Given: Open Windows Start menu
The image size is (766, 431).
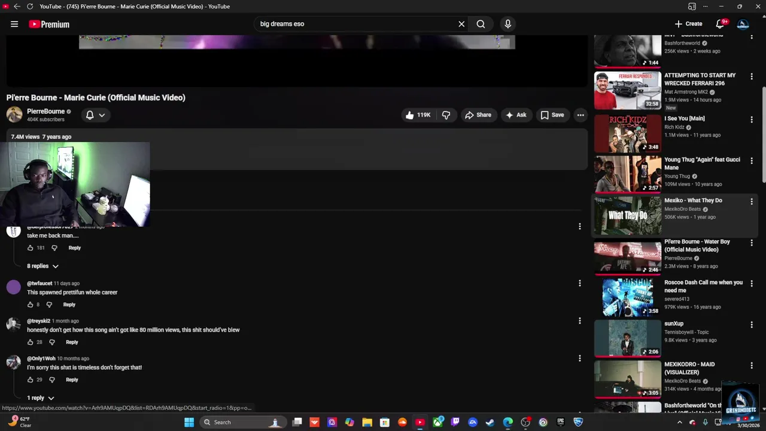Looking at the screenshot, I should [x=189, y=422].
